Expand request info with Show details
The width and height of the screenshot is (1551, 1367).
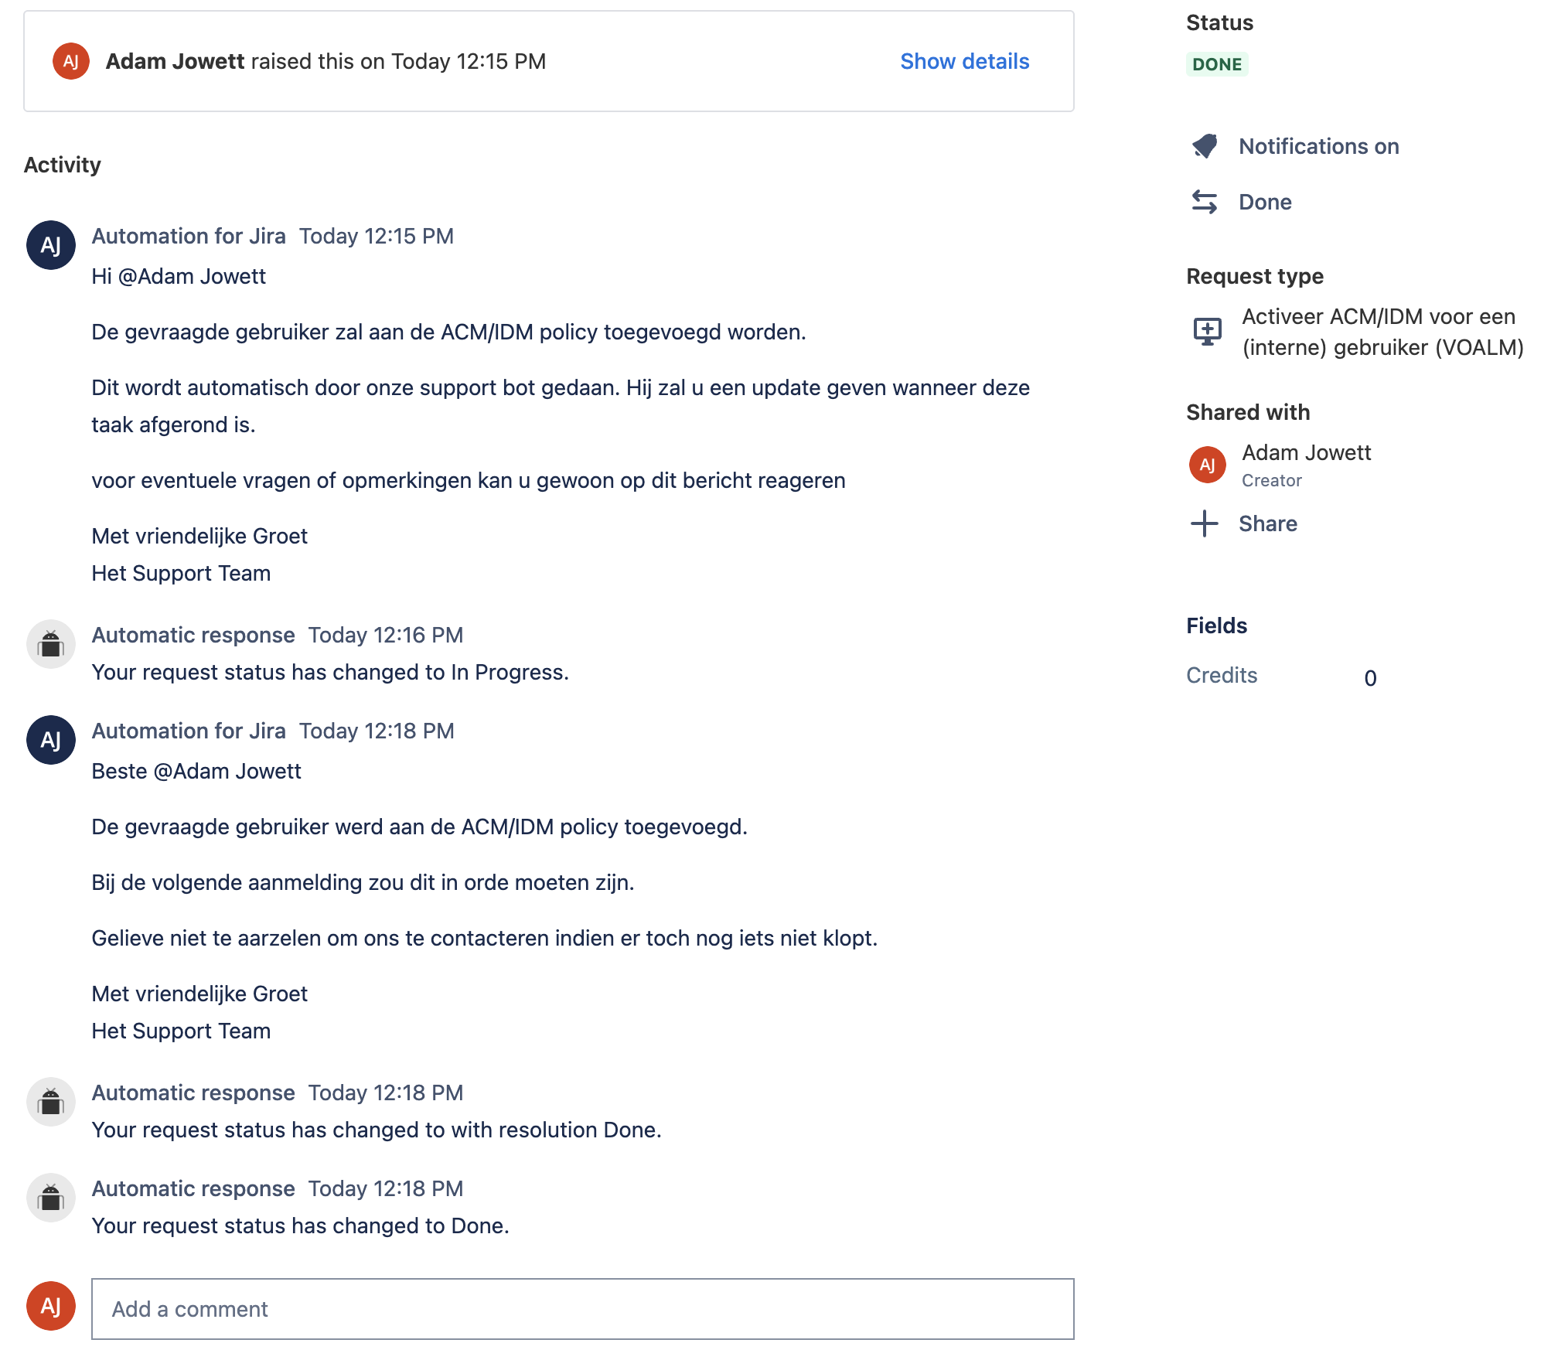point(964,61)
